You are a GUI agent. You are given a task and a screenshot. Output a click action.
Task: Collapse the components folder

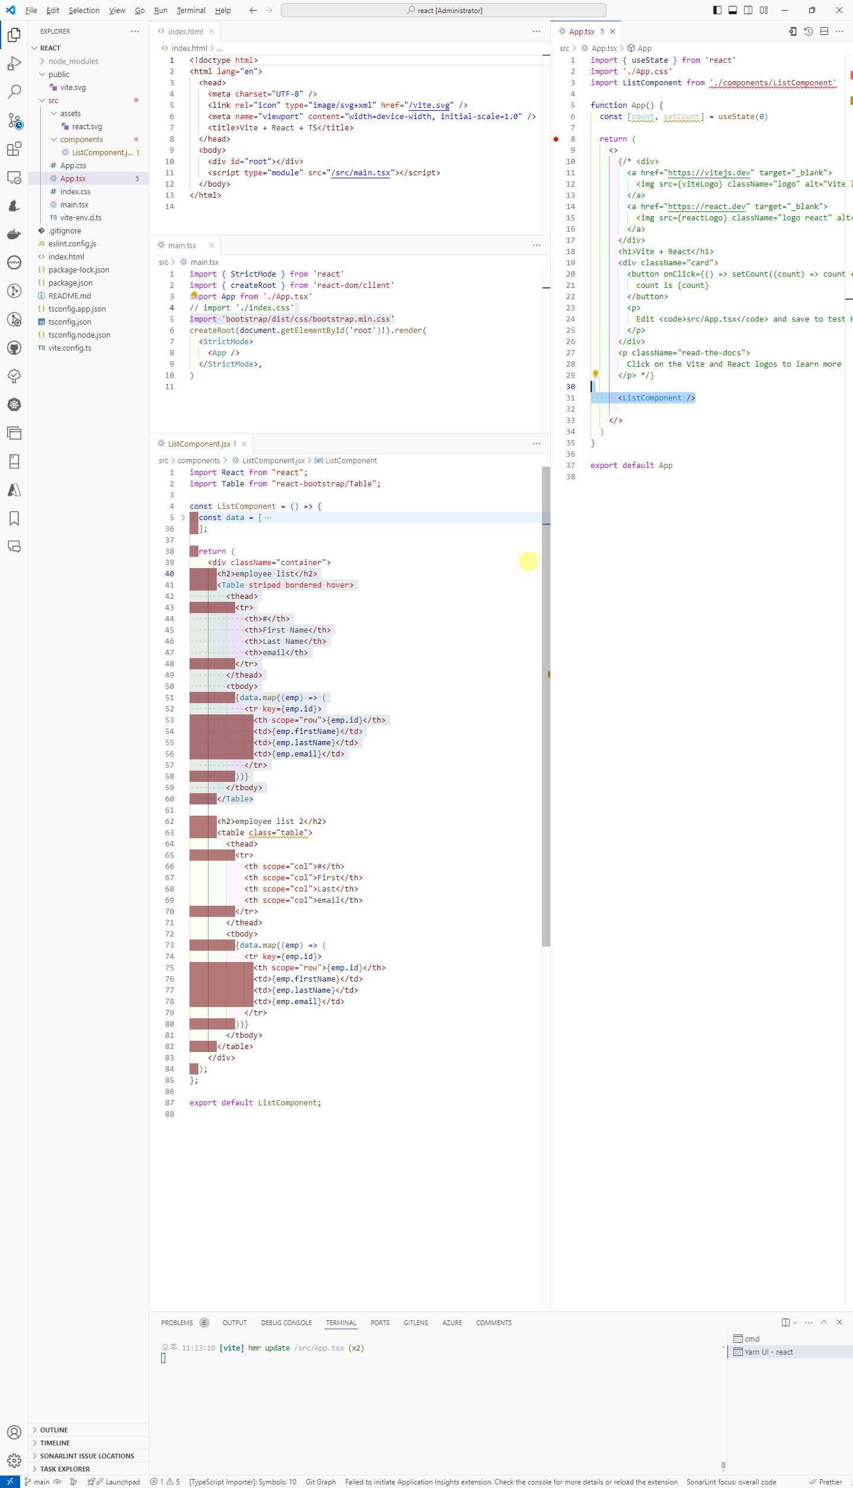(54, 139)
